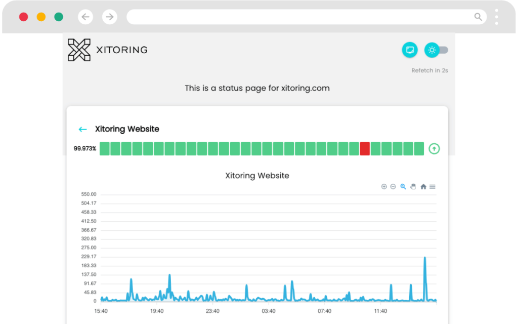518x324 pixels.
Task: Open the status page description for xitoring.com
Action: pyautogui.click(x=257, y=88)
